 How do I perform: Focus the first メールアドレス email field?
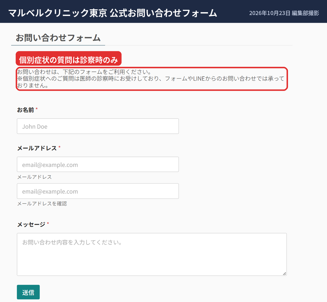pos(98,164)
